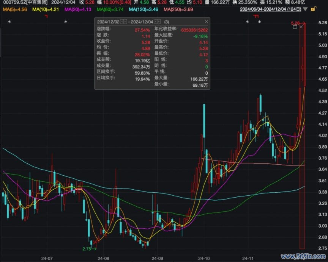Step start date 2024/12/02 backward
Screen dimensions: 328x262
coord(122,22)
